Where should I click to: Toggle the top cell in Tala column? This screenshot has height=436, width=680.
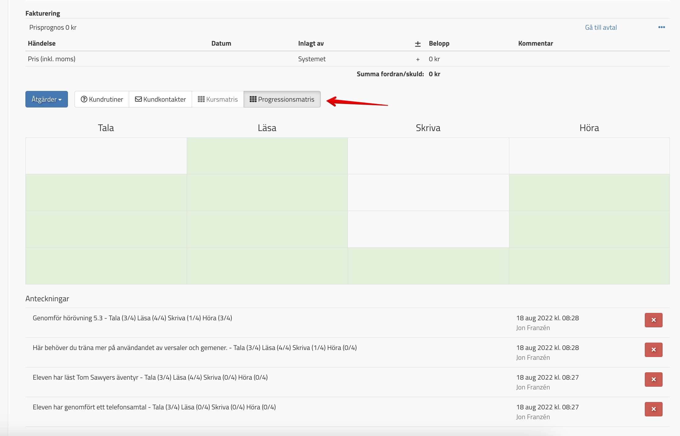[106, 156]
